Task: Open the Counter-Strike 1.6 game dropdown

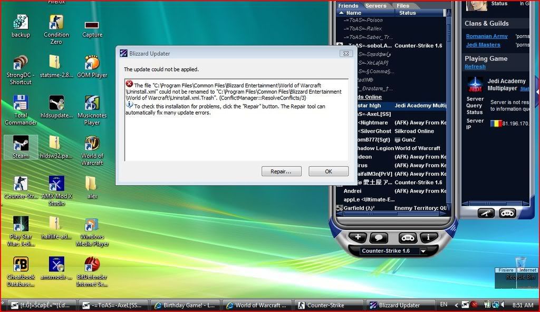Action: coord(422,251)
